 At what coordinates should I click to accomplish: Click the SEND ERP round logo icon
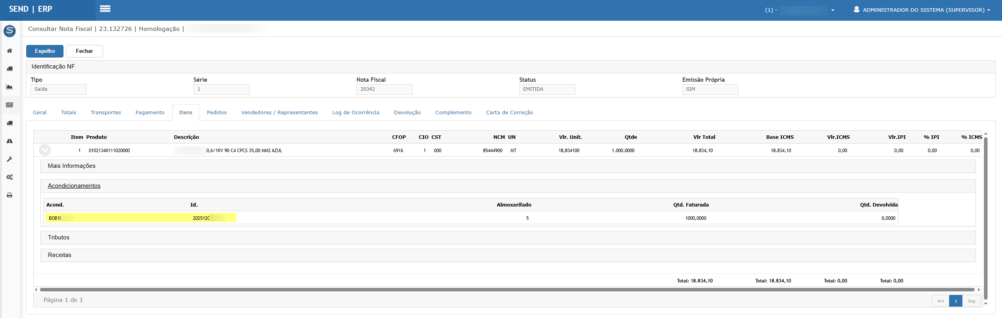(x=10, y=31)
